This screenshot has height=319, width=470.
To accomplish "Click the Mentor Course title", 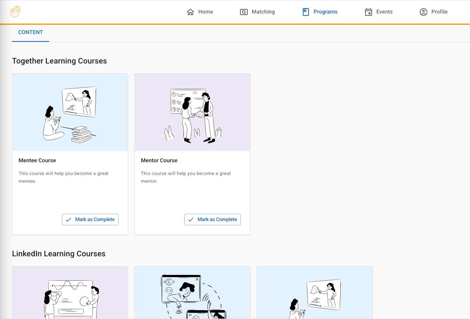I will pyautogui.click(x=159, y=160).
